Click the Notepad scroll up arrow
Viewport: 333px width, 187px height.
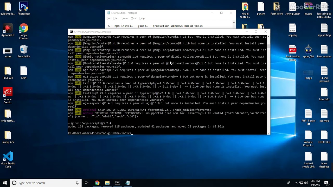pyautogui.click(x=234, y=23)
